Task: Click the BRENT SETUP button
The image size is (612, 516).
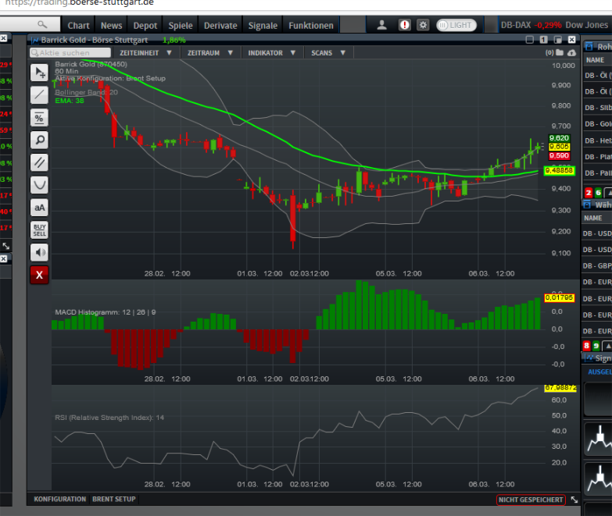Action: tap(114, 500)
